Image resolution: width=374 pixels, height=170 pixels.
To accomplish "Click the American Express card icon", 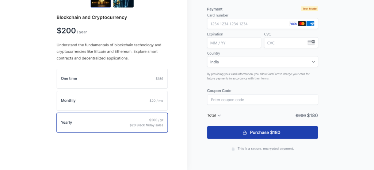I will click(x=310, y=24).
